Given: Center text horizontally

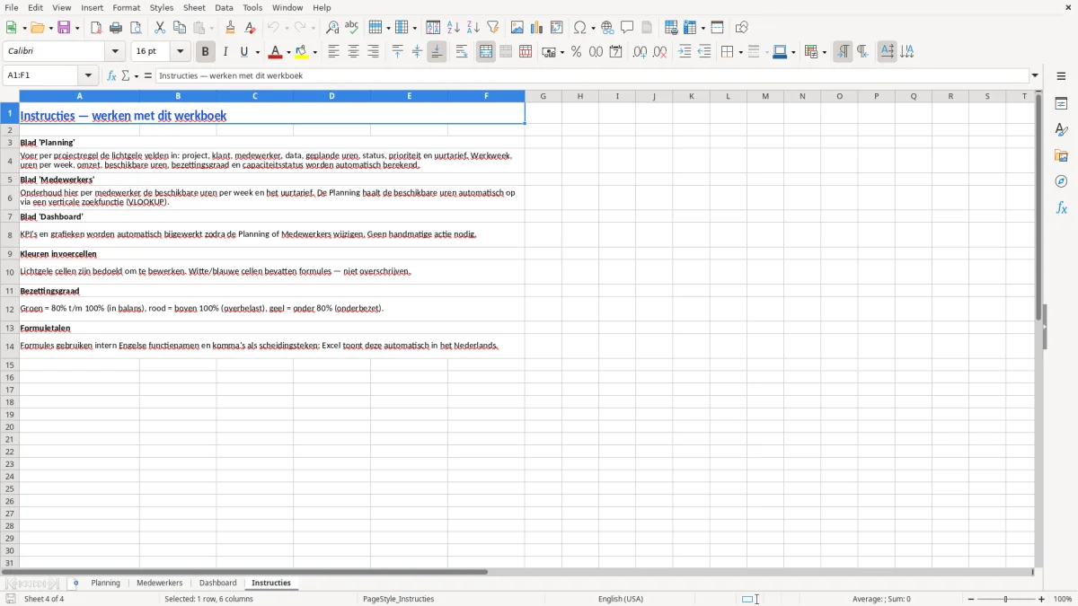Looking at the screenshot, I should click(x=353, y=52).
